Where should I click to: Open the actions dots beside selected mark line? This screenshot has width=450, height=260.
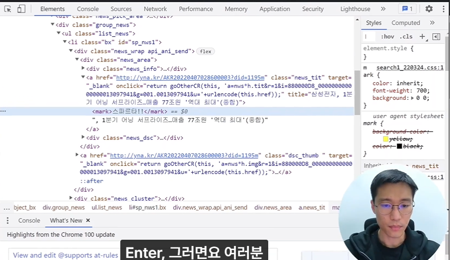coord(3,111)
